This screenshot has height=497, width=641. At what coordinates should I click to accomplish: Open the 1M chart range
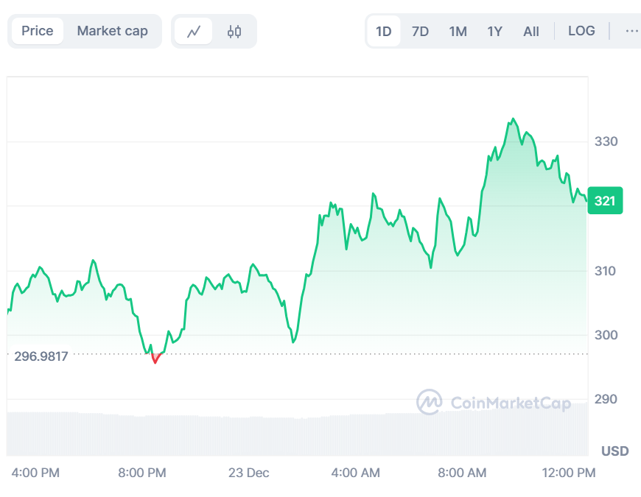(458, 31)
